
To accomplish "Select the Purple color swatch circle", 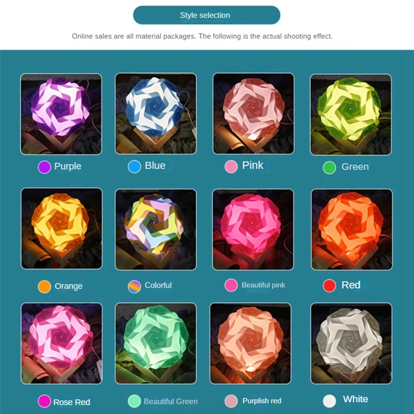I will (45, 167).
